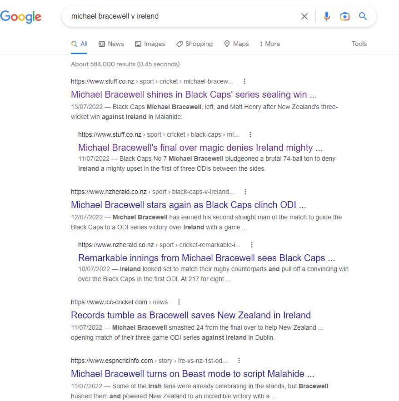Go to the Maps tab

(x=236, y=44)
